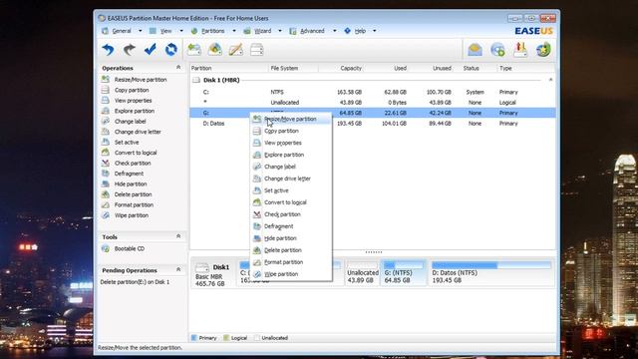
Task: Open the General menu dropdown arrow
Action: [140, 31]
